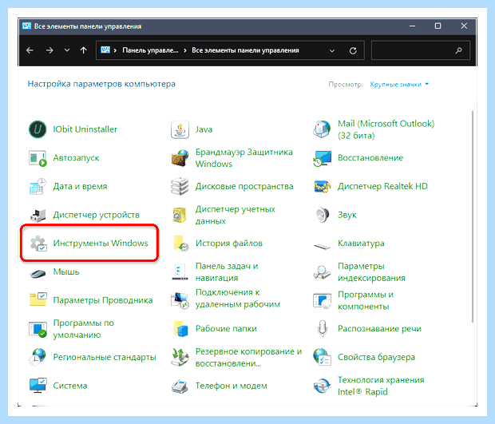Open IObit Uninstaller icon
The height and width of the screenshot is (424, 495).
[38, 129]
